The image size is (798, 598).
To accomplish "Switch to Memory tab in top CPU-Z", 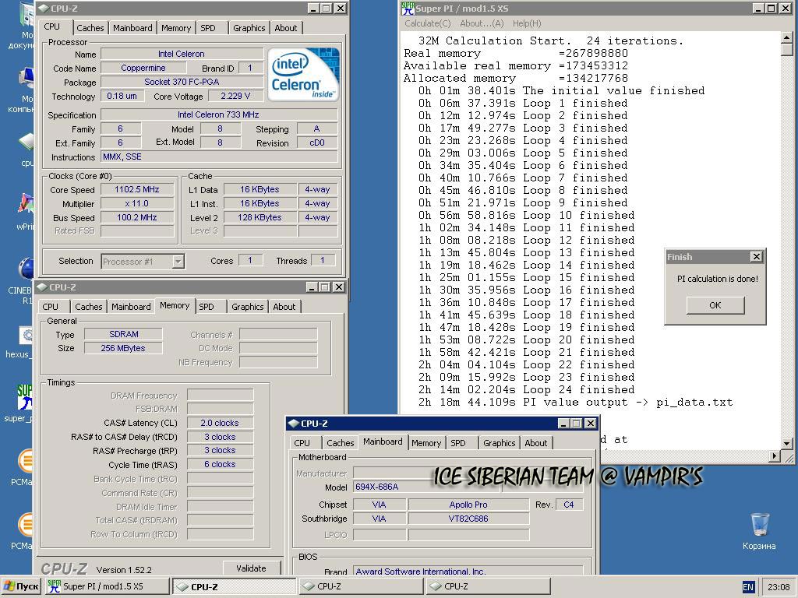I will pos(176,28).
